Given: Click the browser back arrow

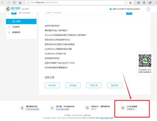Looking at the screenshot, I should click(x=3, y=3).
